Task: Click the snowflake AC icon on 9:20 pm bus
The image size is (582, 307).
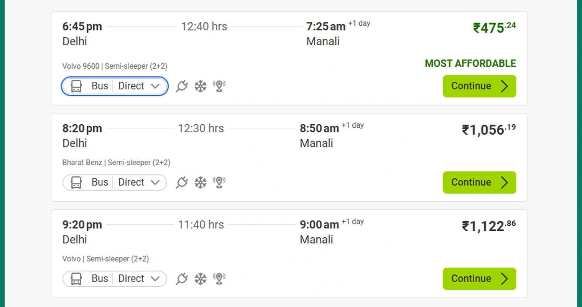Action: coord(200,279)
